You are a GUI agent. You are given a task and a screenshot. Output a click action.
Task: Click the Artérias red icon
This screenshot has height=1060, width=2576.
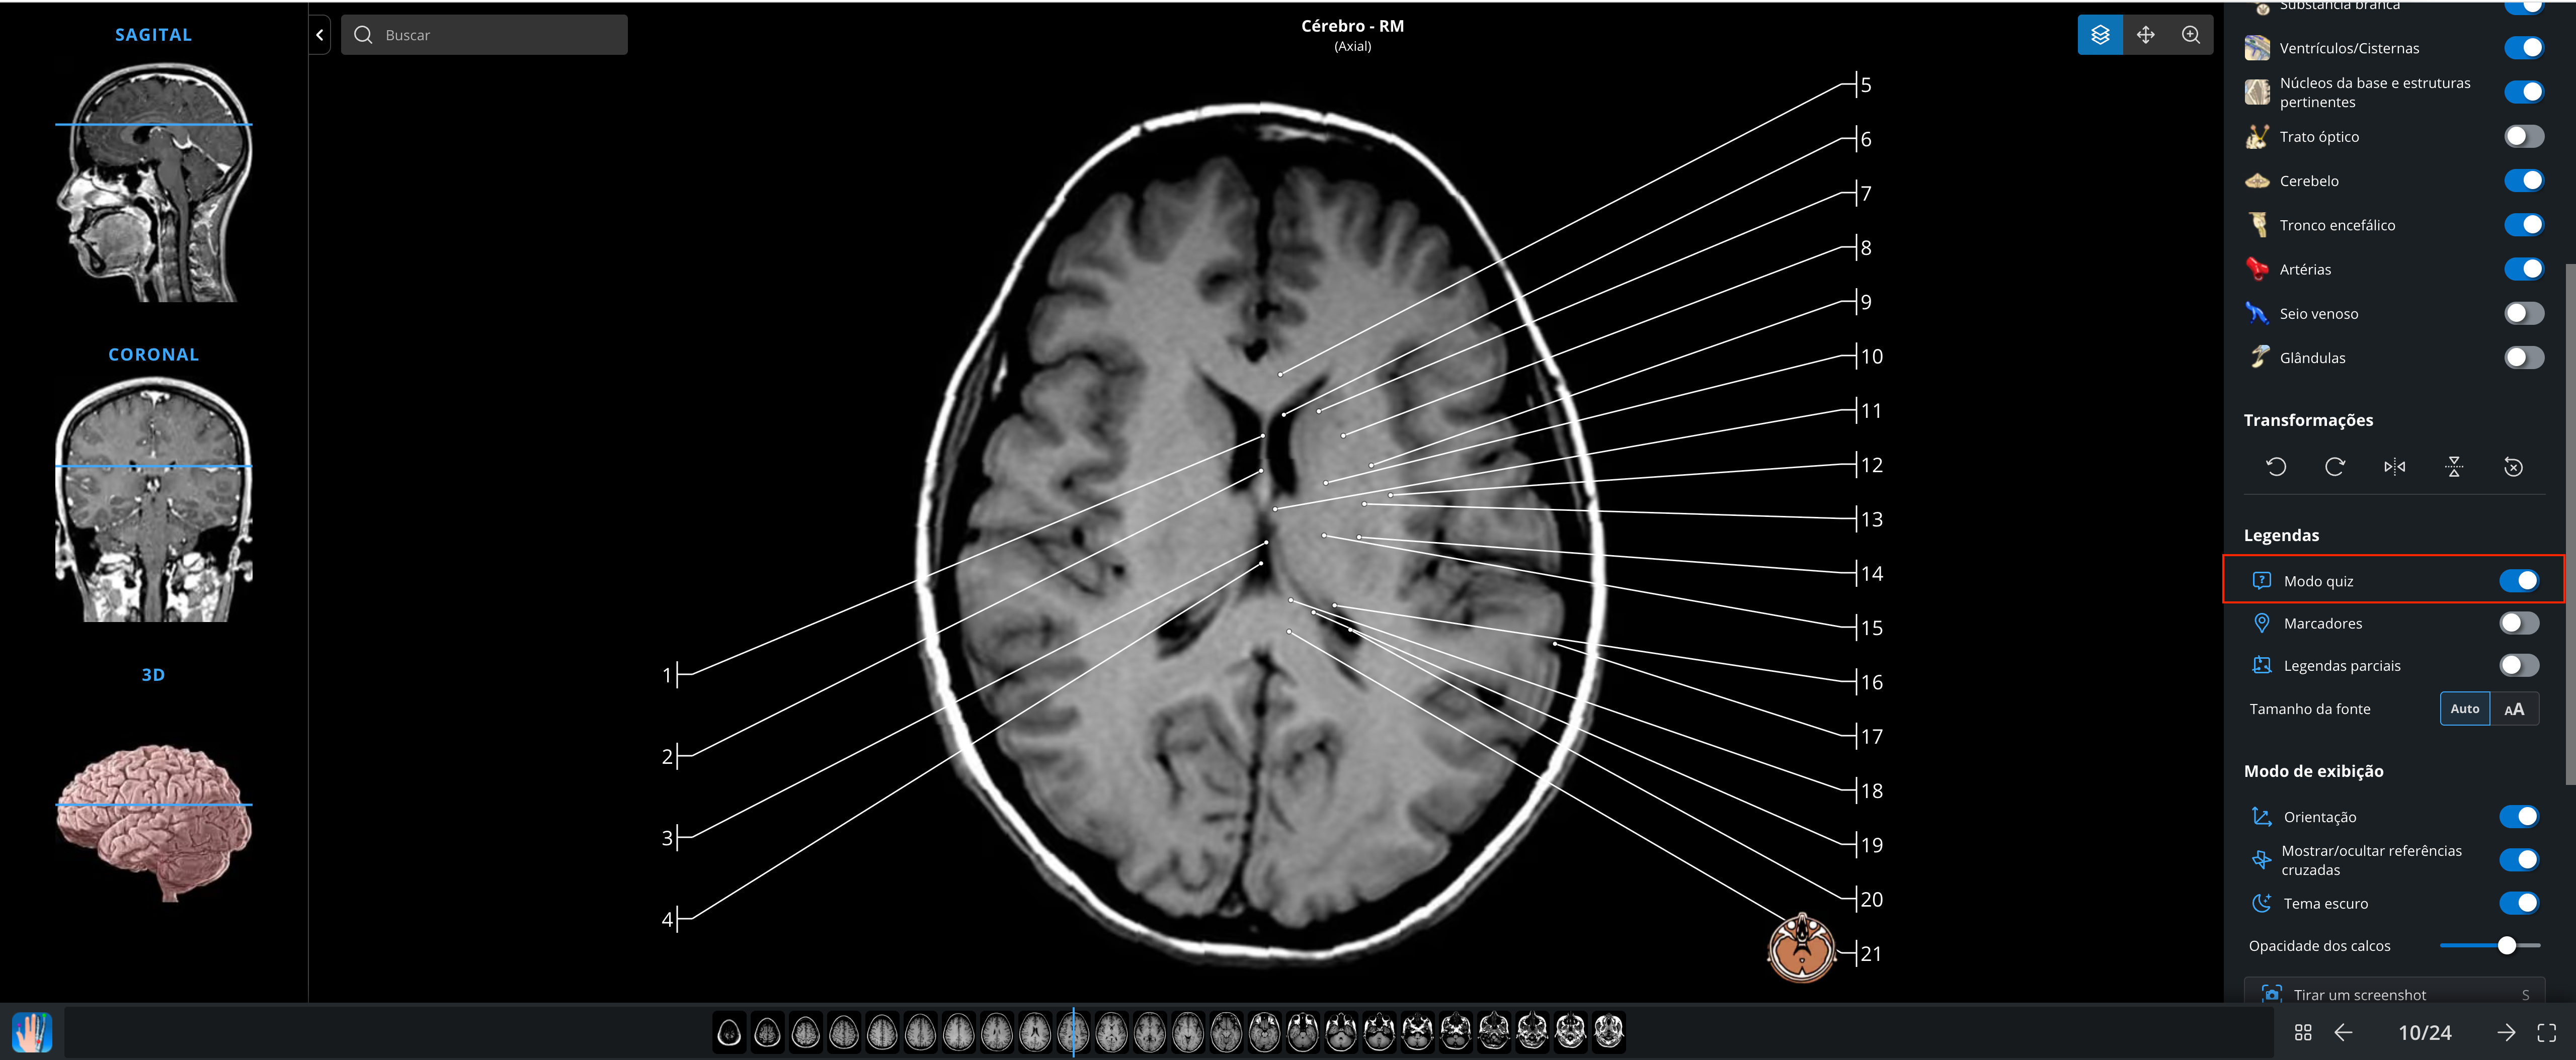(2257, 269)
